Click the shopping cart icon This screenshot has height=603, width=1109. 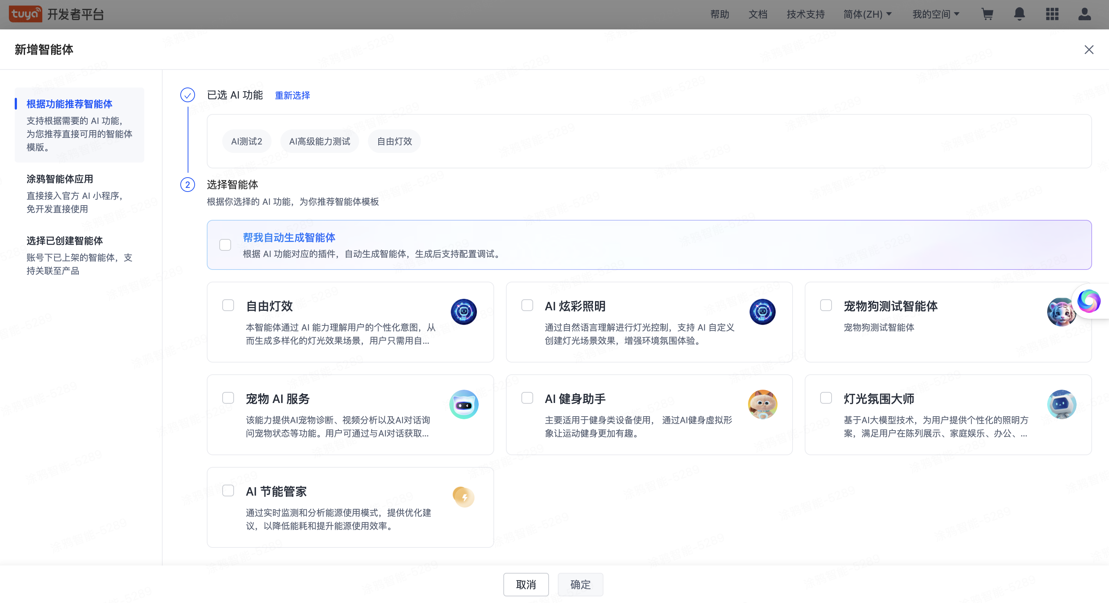tap(988, 14)
